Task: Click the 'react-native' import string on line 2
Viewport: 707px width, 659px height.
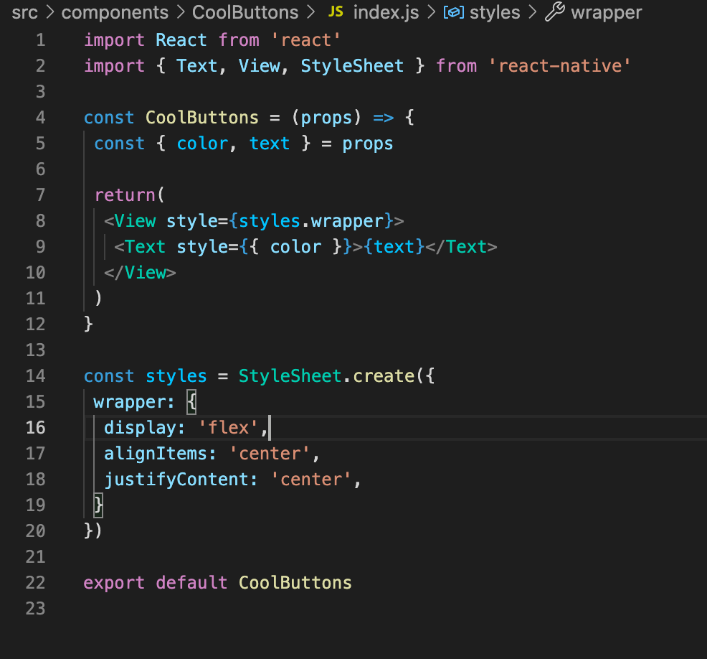Action: click(x=559, y=66)
